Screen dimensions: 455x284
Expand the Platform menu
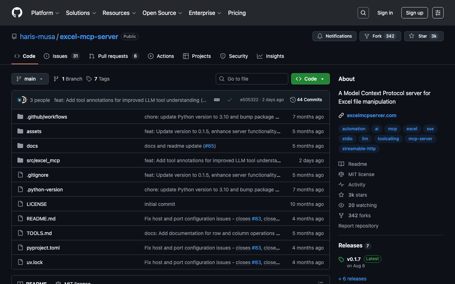click(x=45, y=13)
